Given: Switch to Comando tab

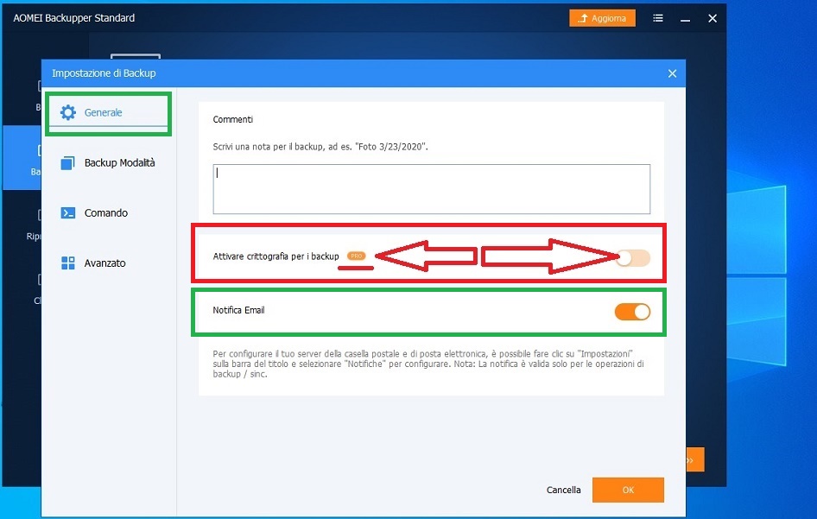Looking at the screenshot, I should [108, 213].
